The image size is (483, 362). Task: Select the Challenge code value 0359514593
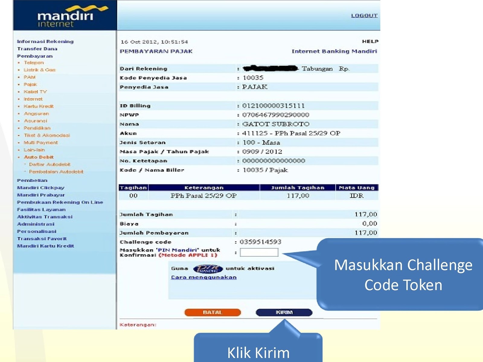click(261, 242)
